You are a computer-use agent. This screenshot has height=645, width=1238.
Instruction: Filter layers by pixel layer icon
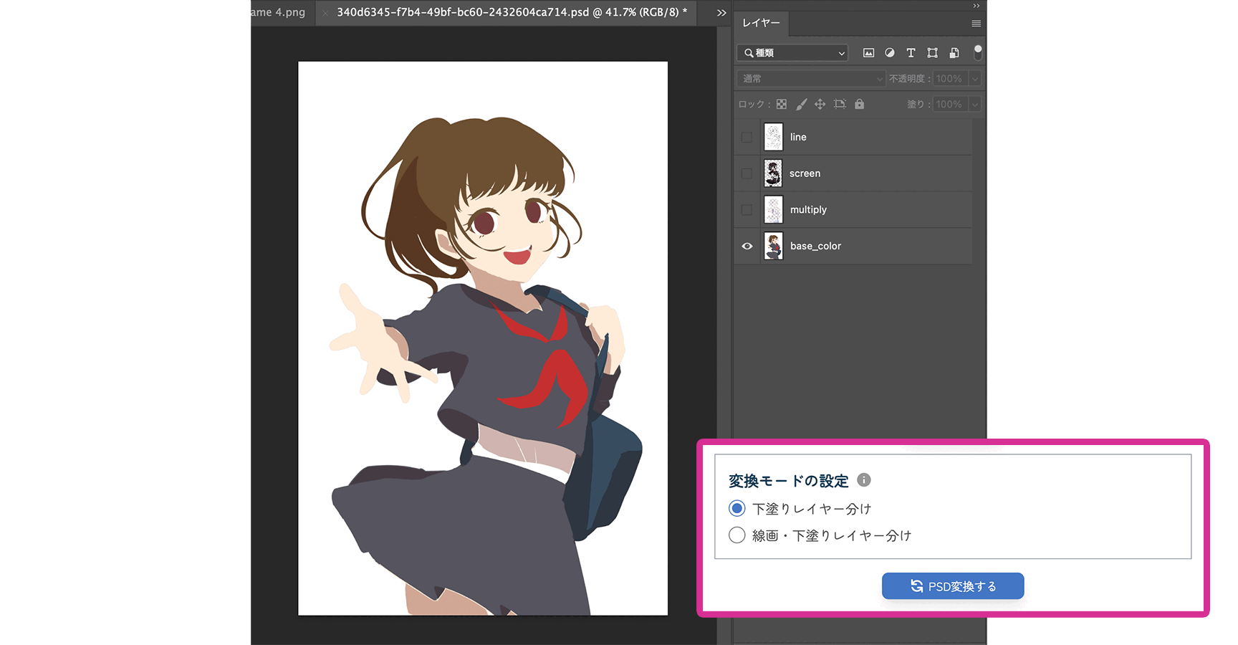[x=868, y=53]
